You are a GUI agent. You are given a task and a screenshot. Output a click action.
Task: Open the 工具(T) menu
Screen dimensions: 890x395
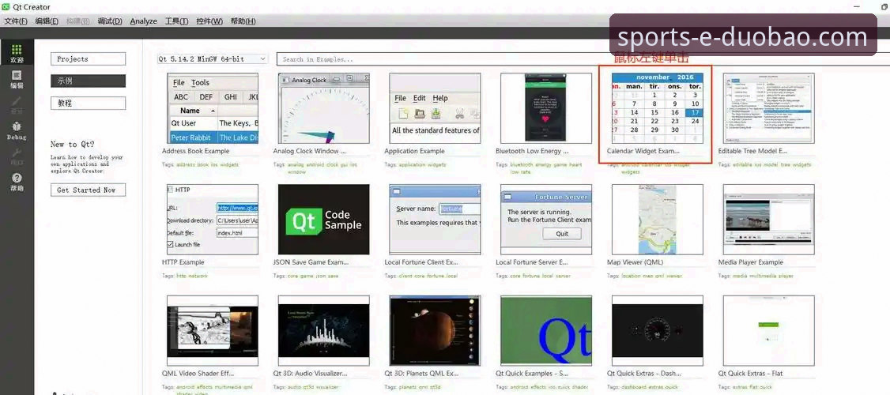click(x=176, y=21)
